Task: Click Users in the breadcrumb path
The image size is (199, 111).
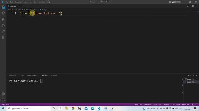Action: [14, 10]
